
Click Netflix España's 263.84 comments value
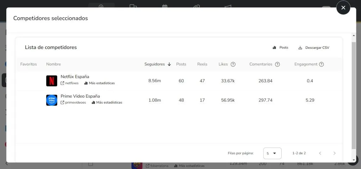tap(265, 81)
